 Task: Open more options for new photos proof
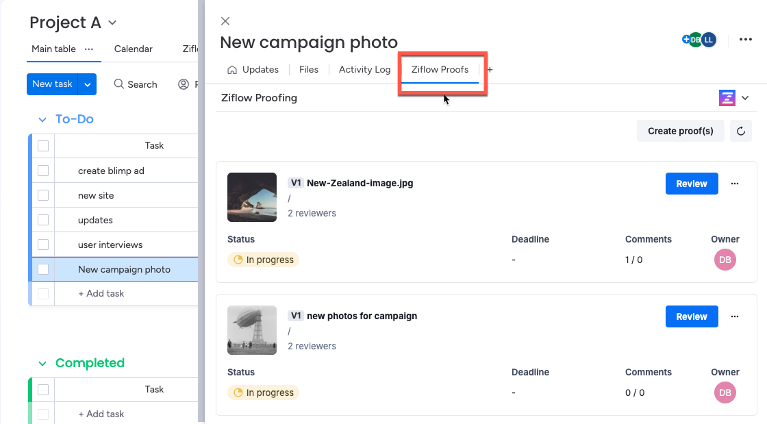click(x=735, y=316)
